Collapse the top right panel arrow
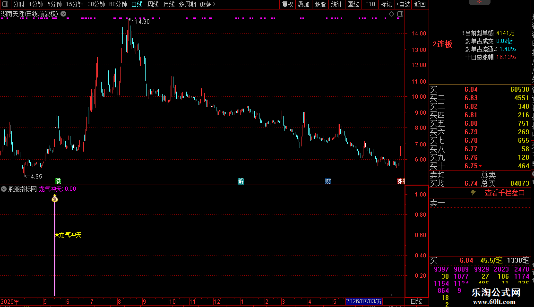The height and width of the screenshot is (307, 534). click(479, 2)
